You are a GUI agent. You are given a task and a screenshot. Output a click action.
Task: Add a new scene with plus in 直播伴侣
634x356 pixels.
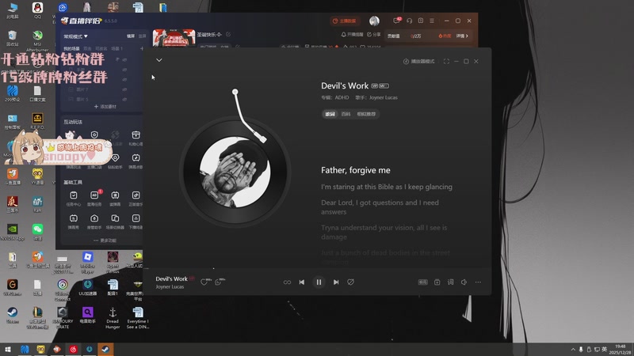(142, 48)
